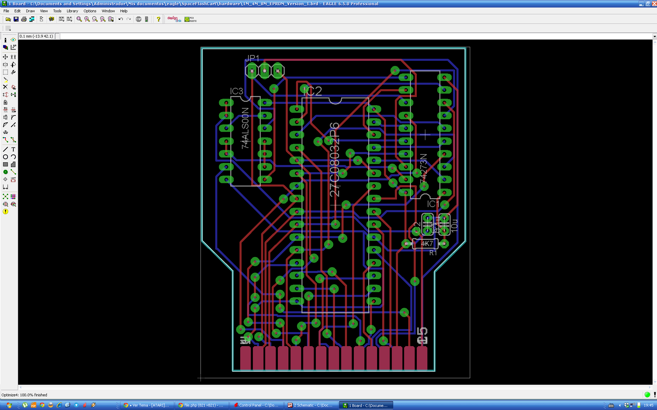This screenshot has height=410, width=657.
Task: Select the Move tool
Action: [5, 57]
